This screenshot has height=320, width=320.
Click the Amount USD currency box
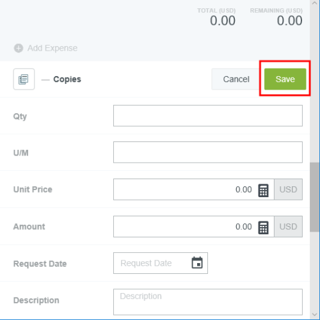[x=288, y=227]
